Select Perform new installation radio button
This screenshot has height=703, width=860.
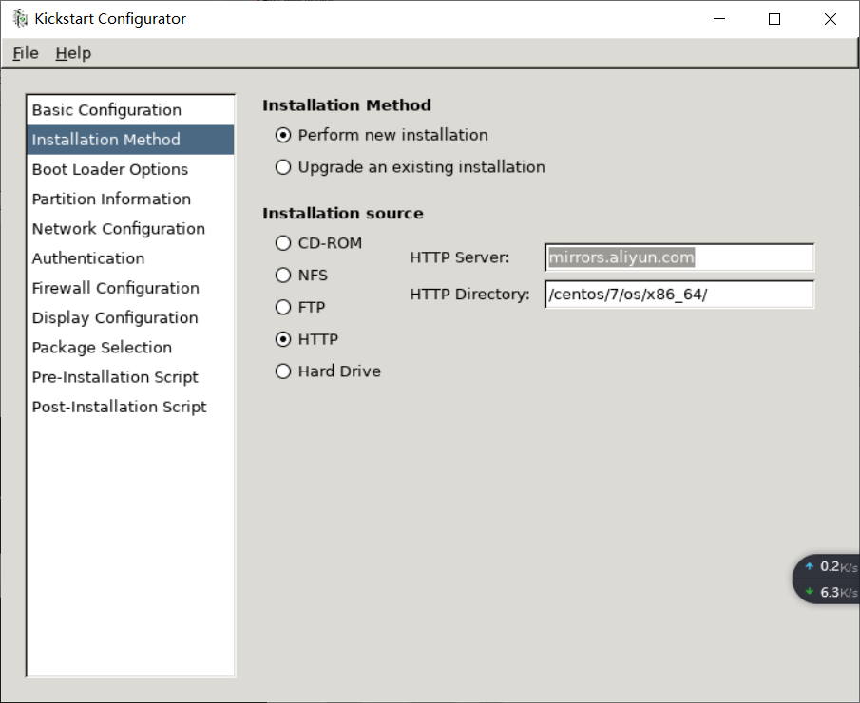pyautogui.click(x=283, y=135)
